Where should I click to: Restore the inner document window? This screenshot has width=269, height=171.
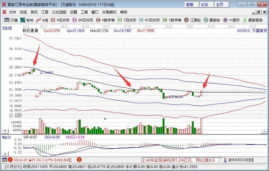click(259, 12)
